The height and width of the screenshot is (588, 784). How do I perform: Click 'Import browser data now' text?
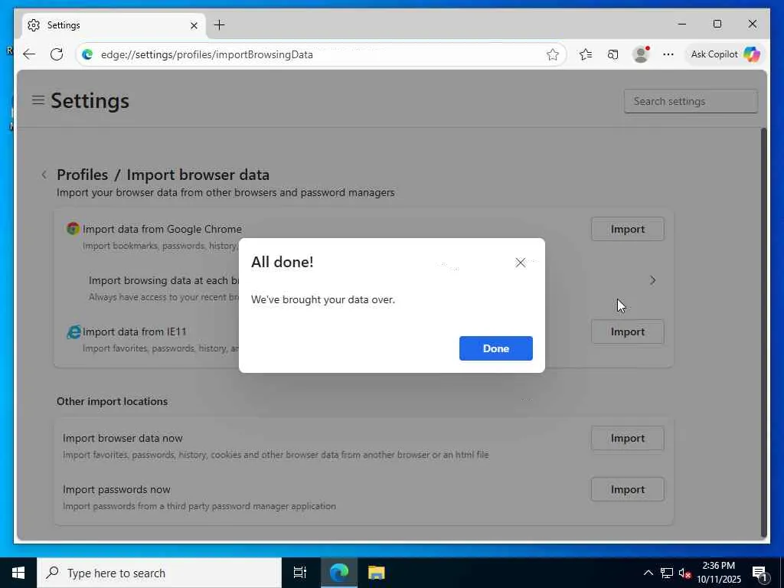point(122,438)
